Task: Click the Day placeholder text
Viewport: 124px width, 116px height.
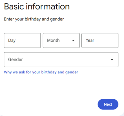Action: pyautogui.click(x=12, y=41)
